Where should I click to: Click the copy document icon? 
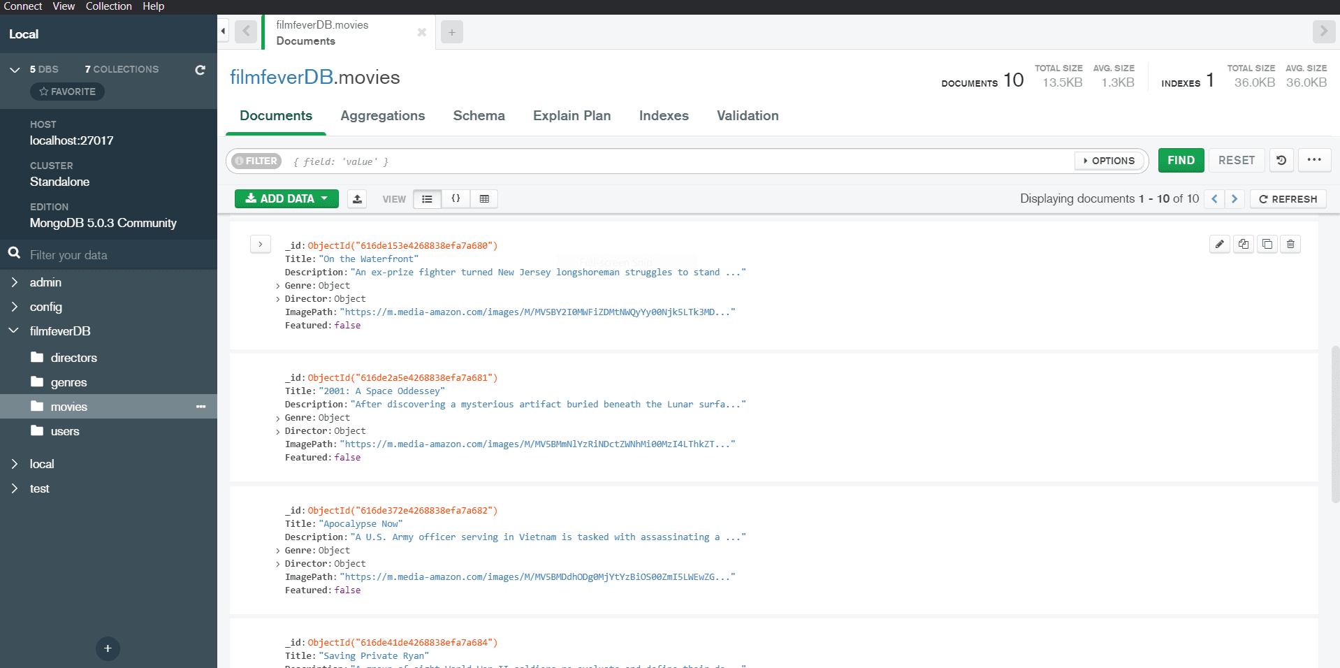pos(1243,244)
